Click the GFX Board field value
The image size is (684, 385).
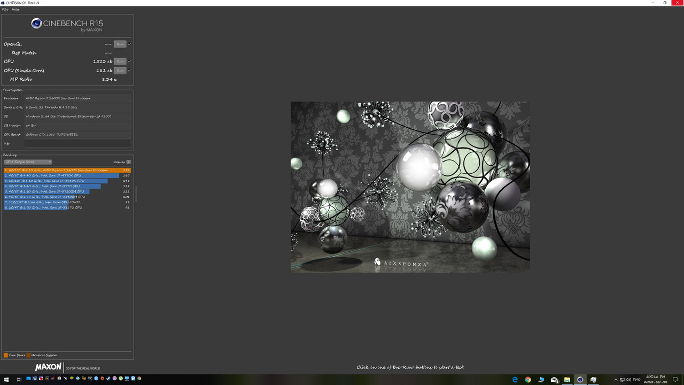(x=77, y=134)
